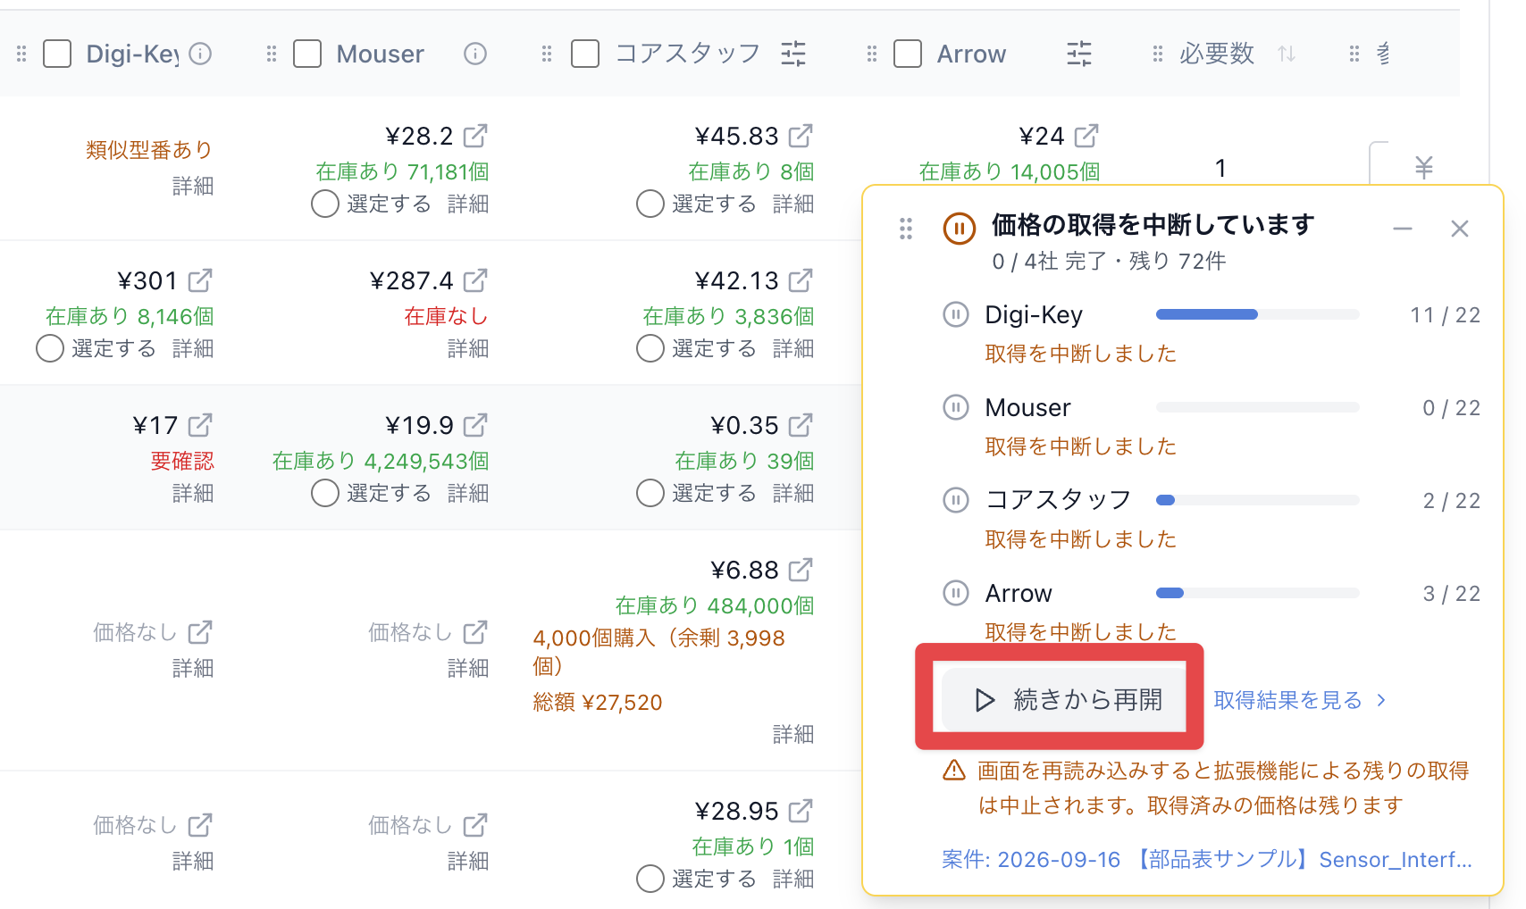Open external link beside ¥6.88 price
Screen dimensions: 1526x909
(801, 570)
